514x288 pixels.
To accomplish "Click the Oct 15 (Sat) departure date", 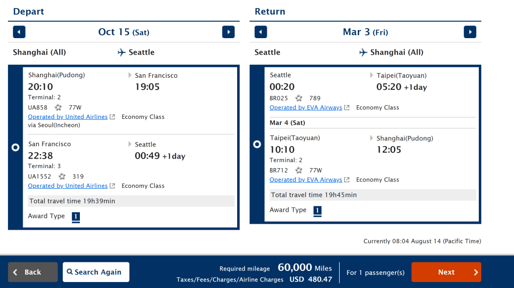I will (x=124, y=32).
